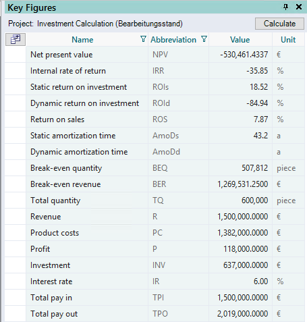The image size is (307, 322).
Task: Select the Net present value row
Action: pyautogui.click(x=155, y=55)
